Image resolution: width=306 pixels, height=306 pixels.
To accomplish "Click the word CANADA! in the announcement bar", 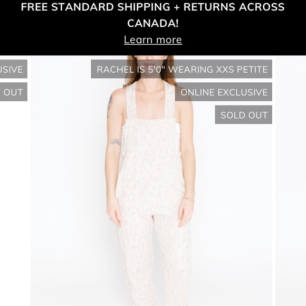I will [153, 23].
